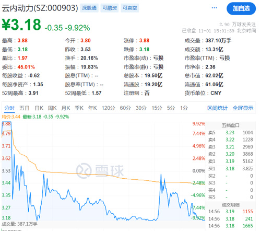Select the 可卖空 tag
Screen dimensions: 261x231
129,8
